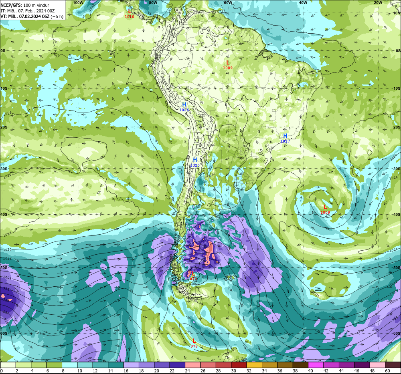Click the 0S latitude label on left edge
This screenshot has height=374, width=401.
pyautogui.click(x=3, y=51)
